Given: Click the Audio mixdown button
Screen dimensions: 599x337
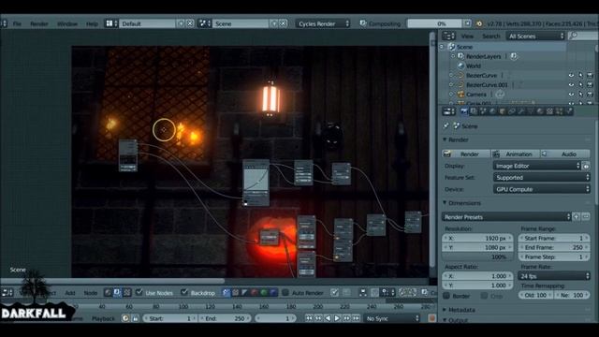Looking at the screenshot, I should pyautogui.click(x=565, y=154).
